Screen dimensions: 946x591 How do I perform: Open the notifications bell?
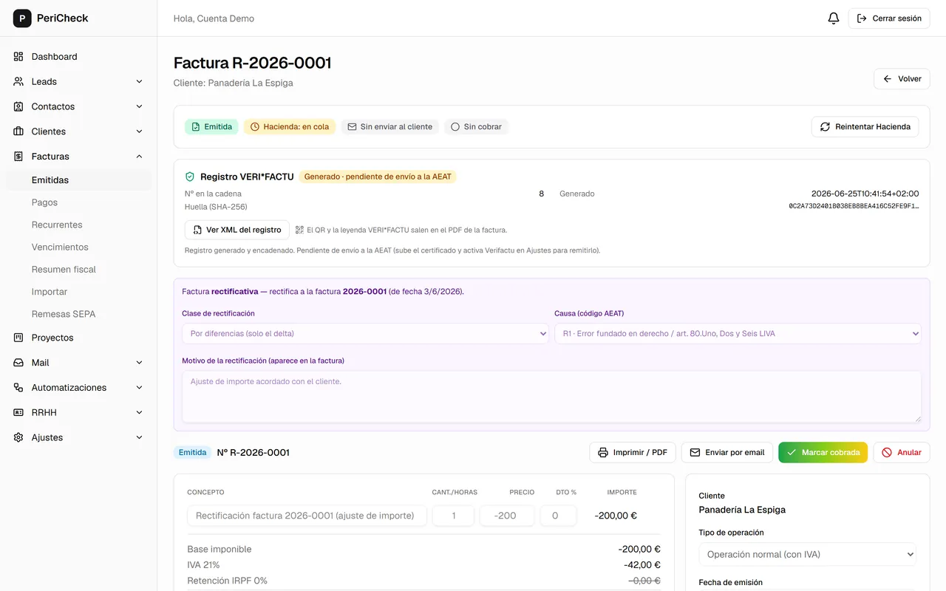(x=834, y=18)
